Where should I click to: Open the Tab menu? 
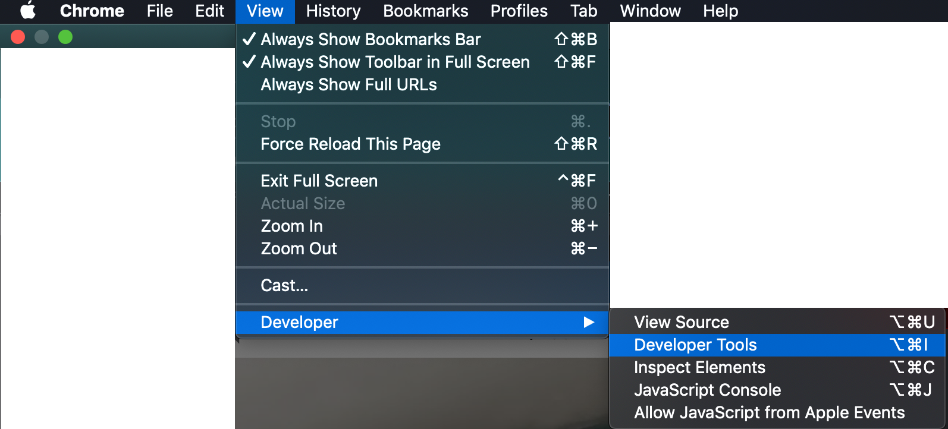click(x=584, y=11)
